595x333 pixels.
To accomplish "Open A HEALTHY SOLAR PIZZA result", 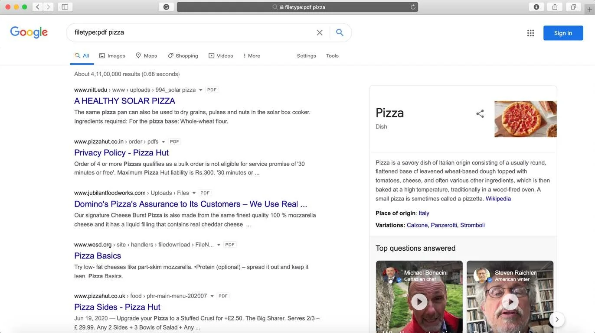I will [124, 101].
